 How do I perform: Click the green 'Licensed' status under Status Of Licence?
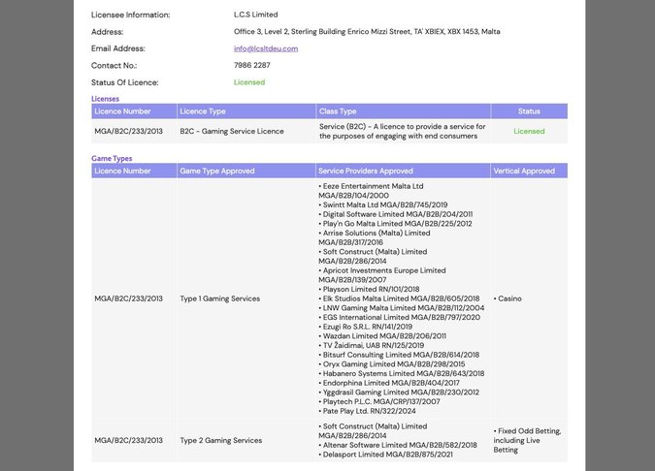(x=249, y=82)
